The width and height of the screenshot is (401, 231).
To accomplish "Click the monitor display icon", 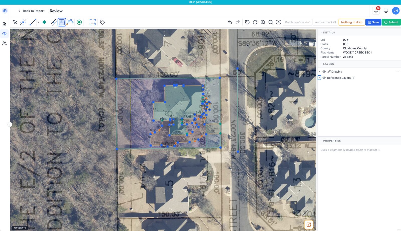I will pos(386,11).
